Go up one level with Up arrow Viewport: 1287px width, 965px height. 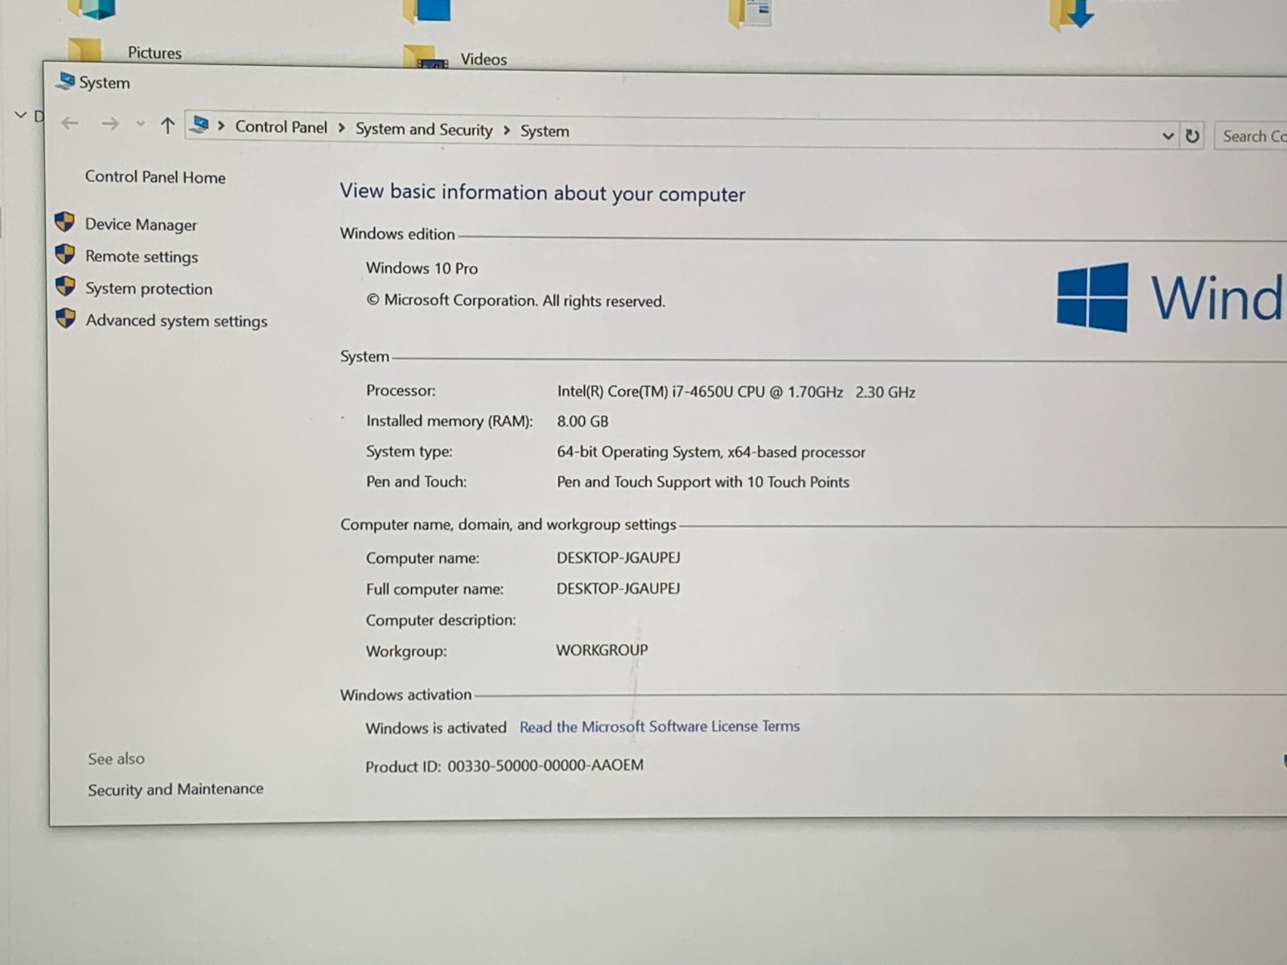(x=167, y=125)
